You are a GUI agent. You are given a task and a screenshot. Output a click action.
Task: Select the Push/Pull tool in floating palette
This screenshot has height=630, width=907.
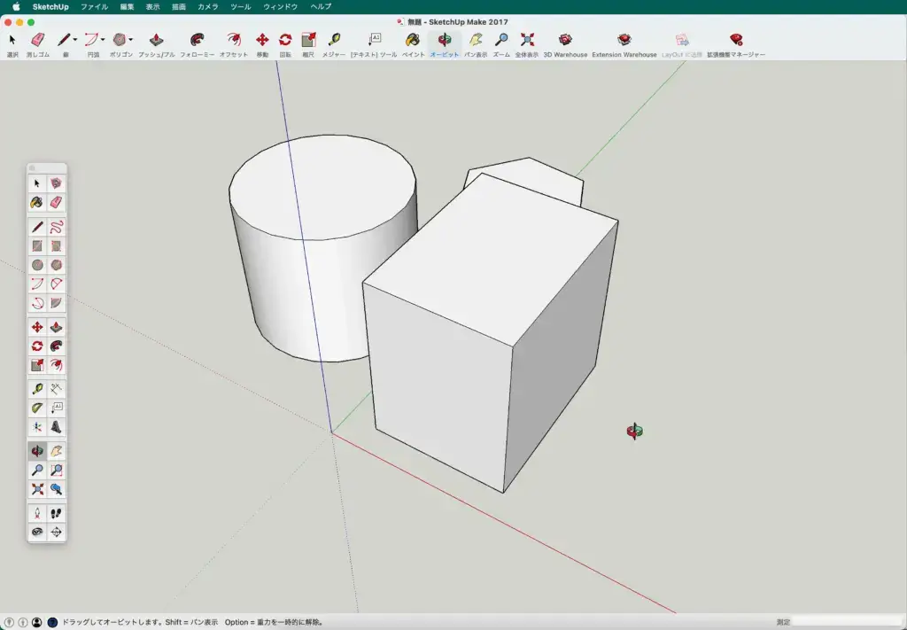tap(56, 328)
